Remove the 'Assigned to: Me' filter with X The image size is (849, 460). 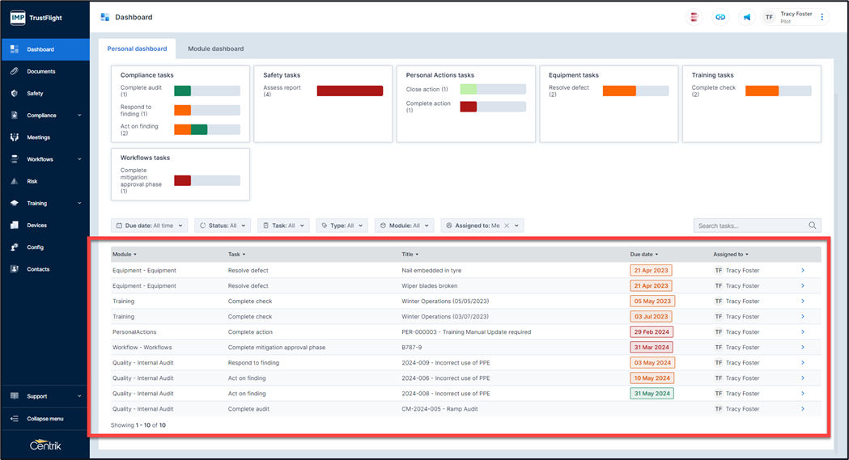coord(507,226)
